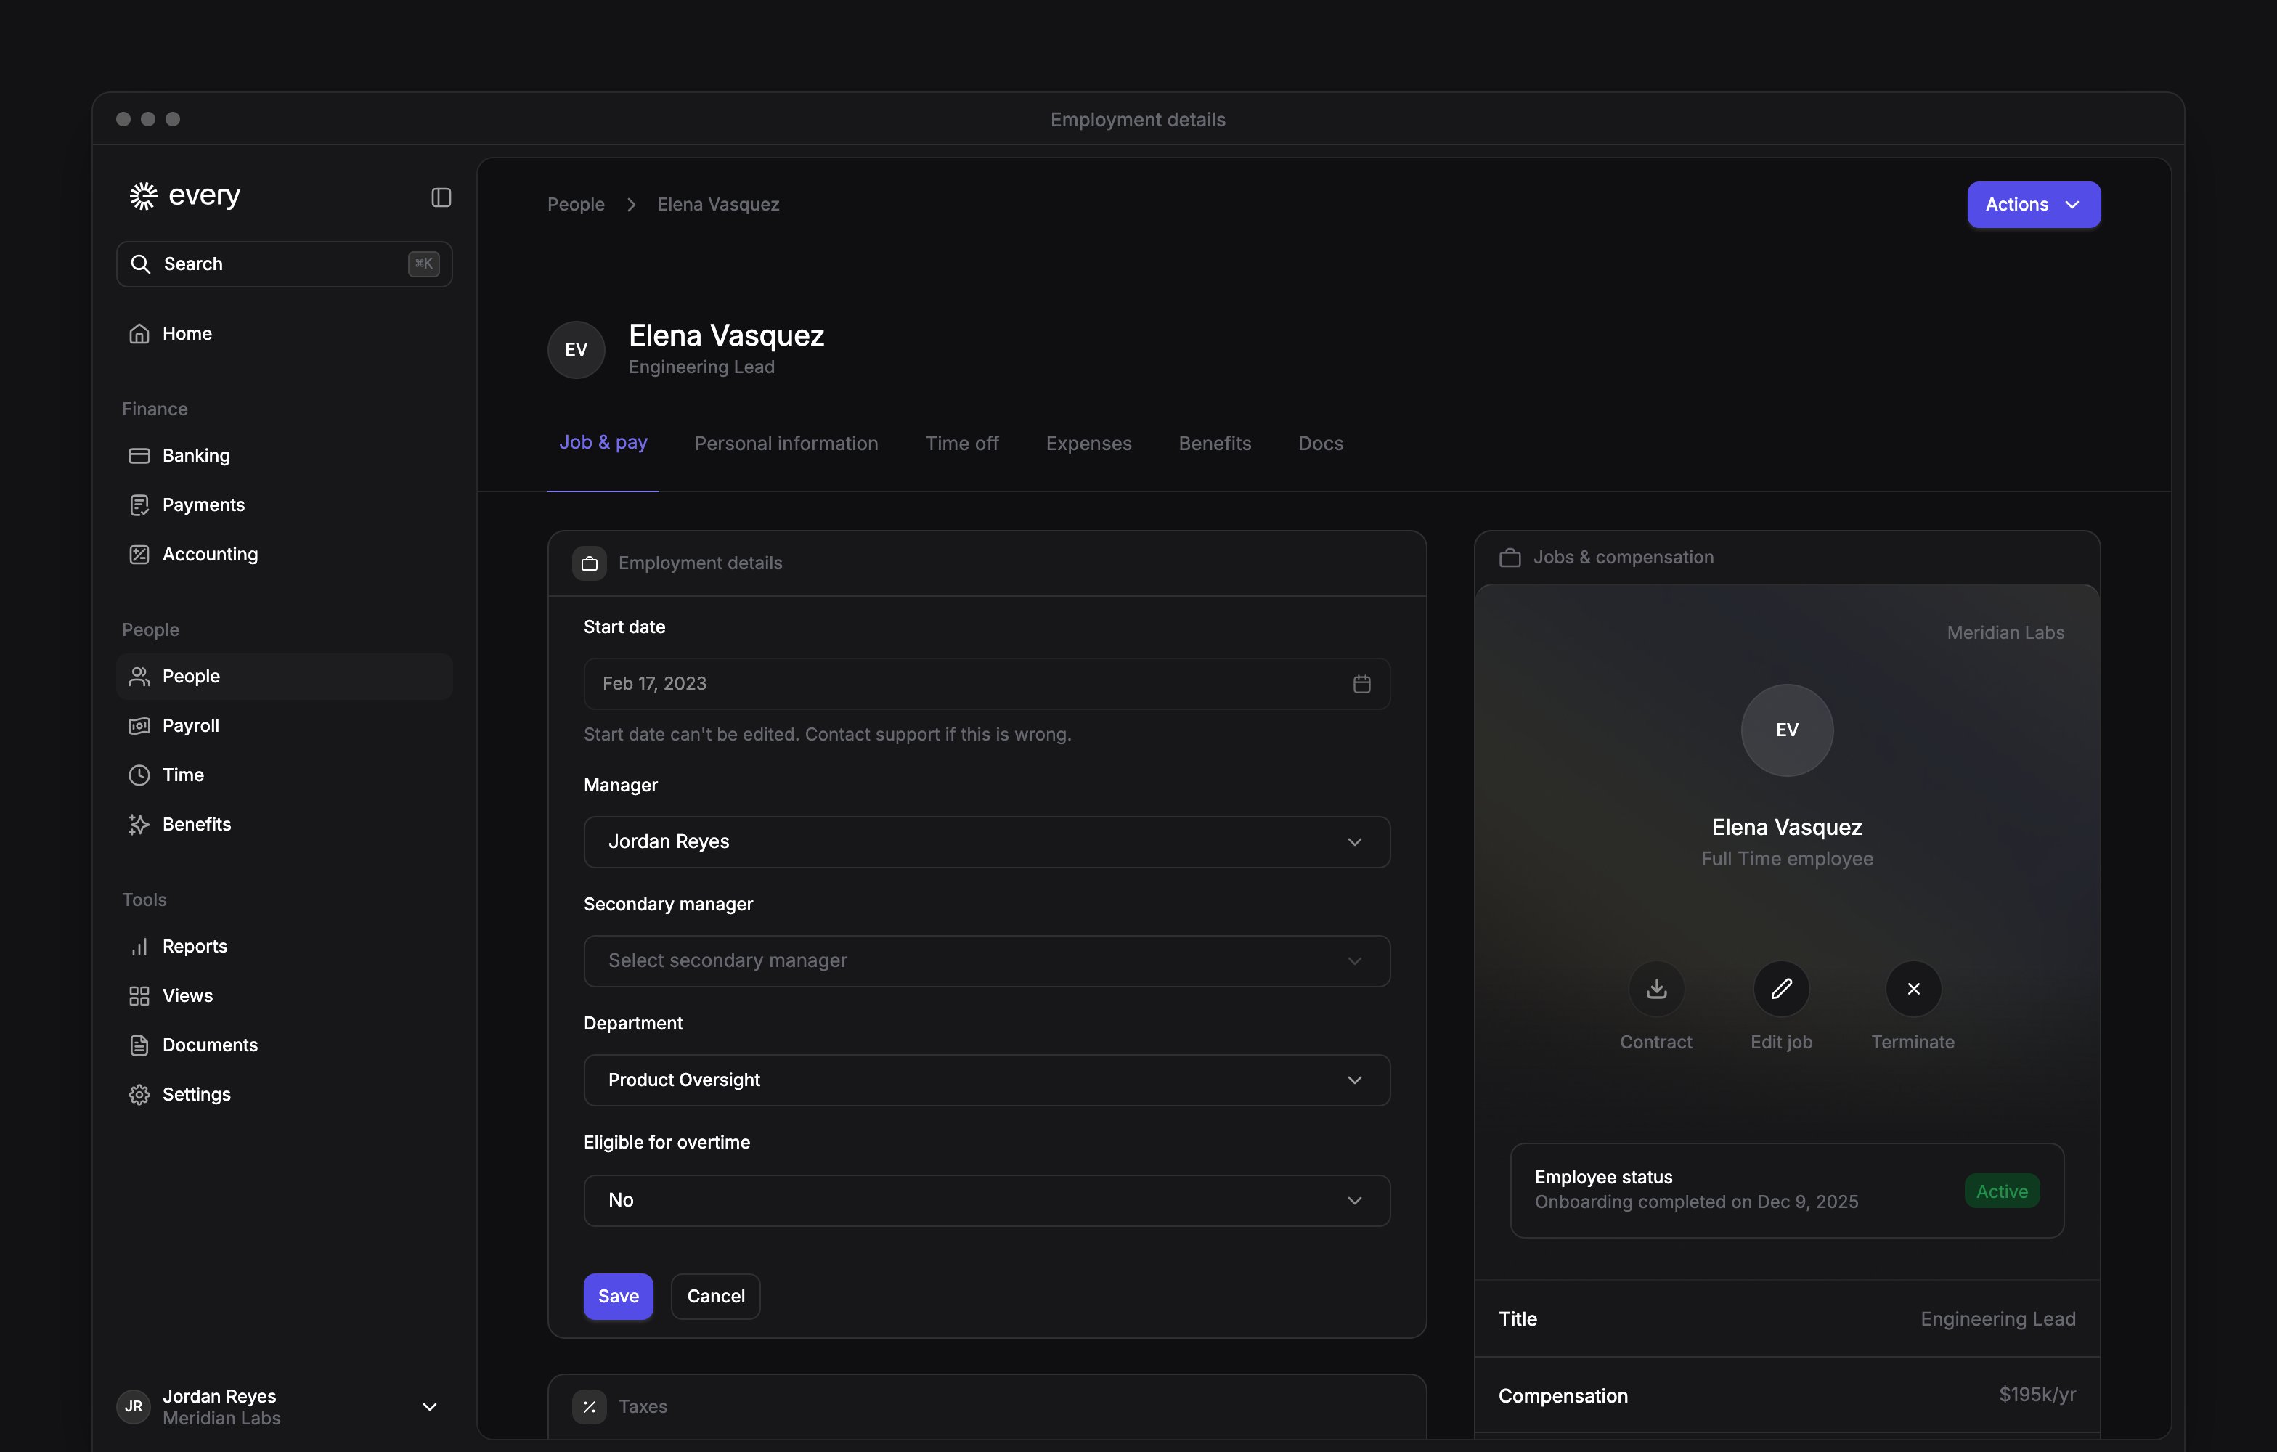
Task: Open Views under Tools
Action: click(284, 995)
